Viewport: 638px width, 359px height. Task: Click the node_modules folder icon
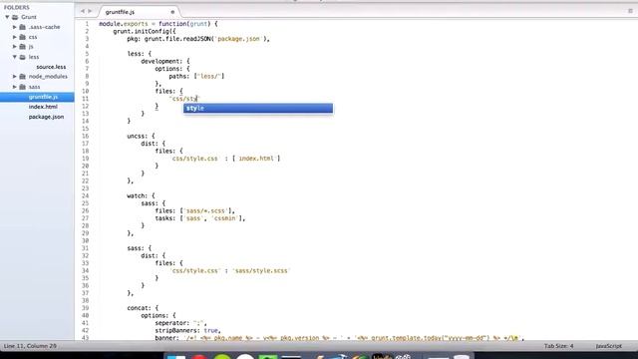[x=22, y=77]
